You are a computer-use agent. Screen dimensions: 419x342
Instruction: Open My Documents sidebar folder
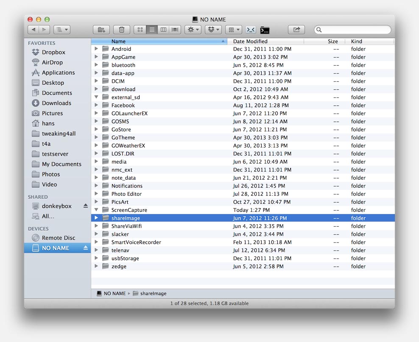click(61, 164)
